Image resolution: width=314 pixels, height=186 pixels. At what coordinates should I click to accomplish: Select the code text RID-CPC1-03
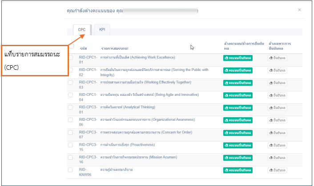tap(88, 85)
